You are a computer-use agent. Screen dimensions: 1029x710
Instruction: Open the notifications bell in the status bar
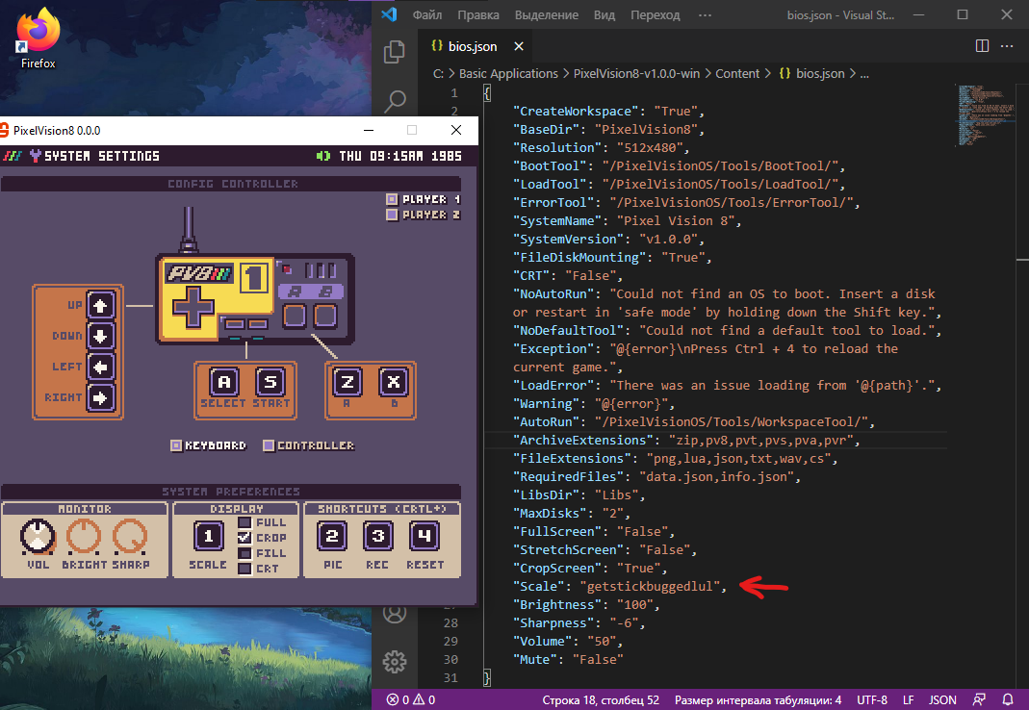[x=1008, y=700]
